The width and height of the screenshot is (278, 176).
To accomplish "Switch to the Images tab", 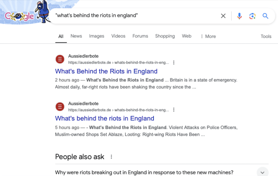I will point(96,36).
